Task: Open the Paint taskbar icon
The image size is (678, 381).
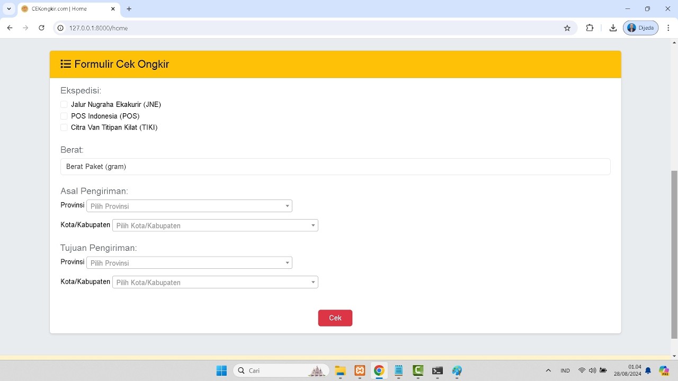Action: [x=457, y=370]
